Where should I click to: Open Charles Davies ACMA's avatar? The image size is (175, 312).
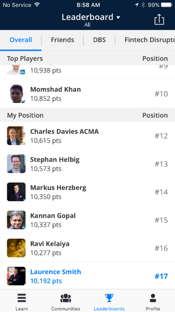tap(16, 136)
